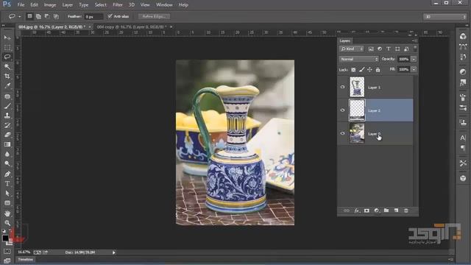
Task: Select the Rectangle shape tool
Action: click(7, 203)
